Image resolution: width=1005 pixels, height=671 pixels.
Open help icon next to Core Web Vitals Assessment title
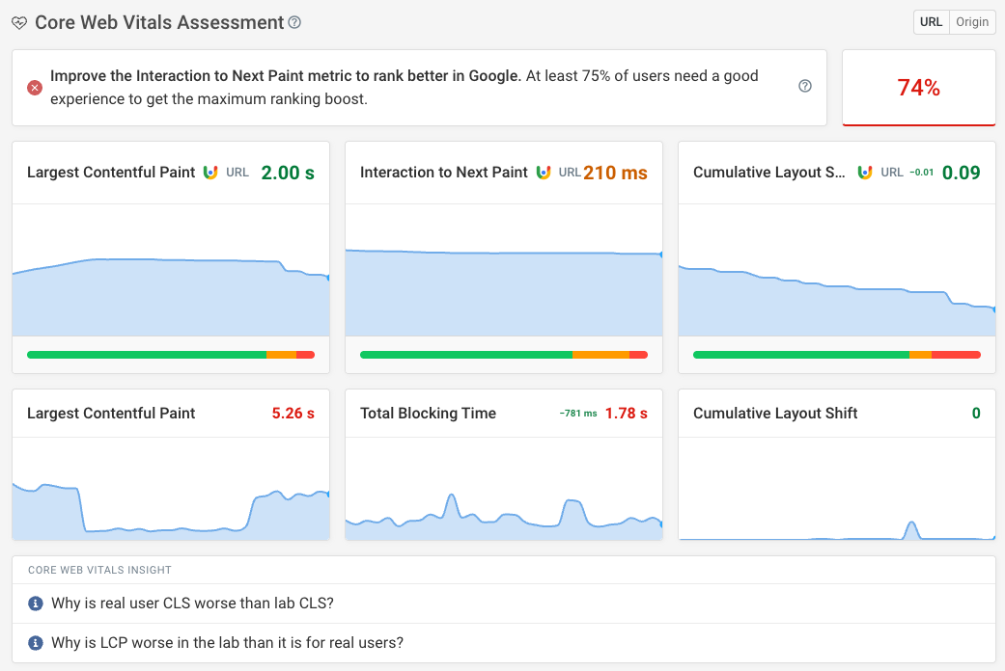pos(294,22)
